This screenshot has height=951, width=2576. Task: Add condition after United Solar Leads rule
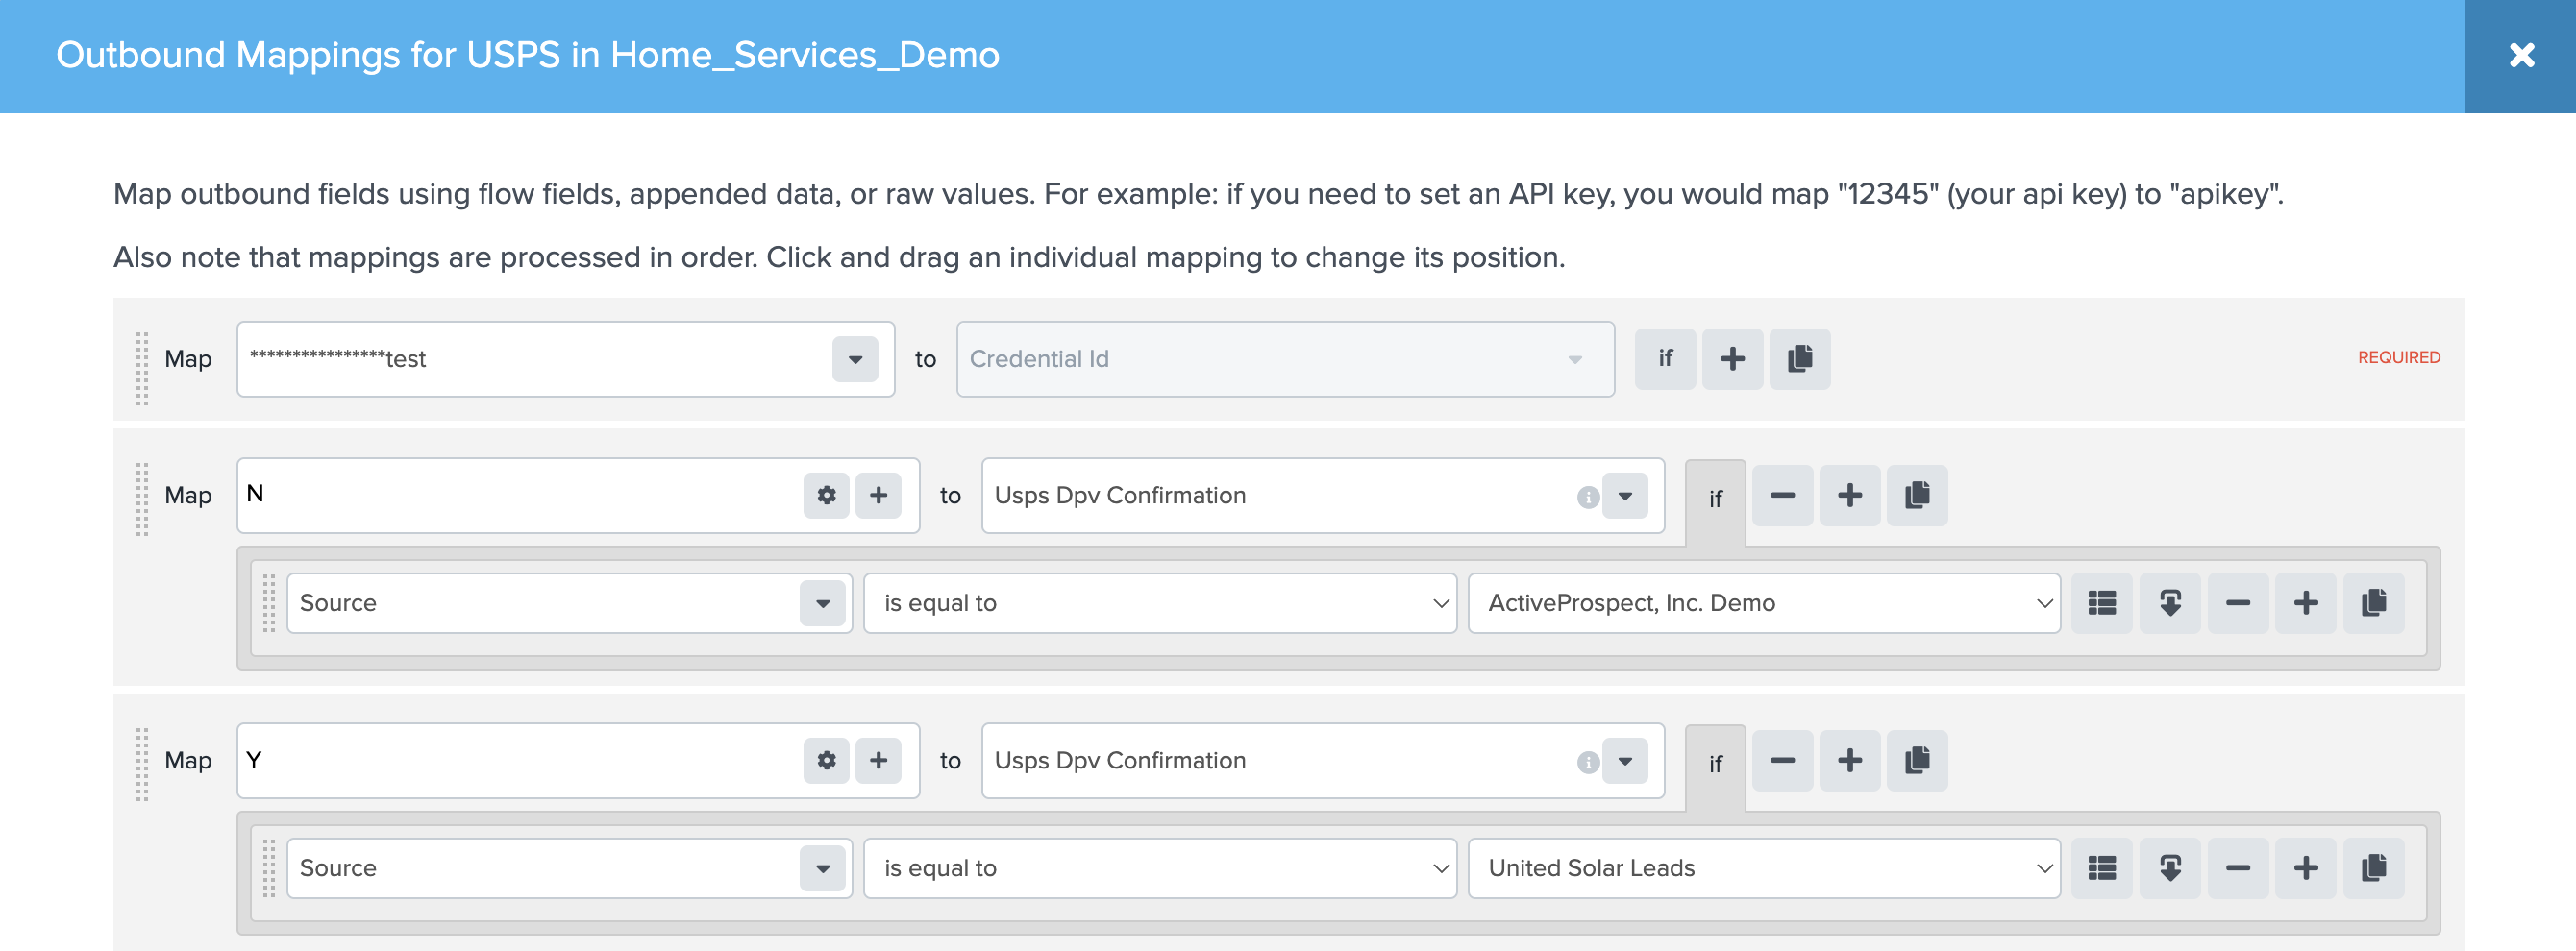click(2305, 869)
